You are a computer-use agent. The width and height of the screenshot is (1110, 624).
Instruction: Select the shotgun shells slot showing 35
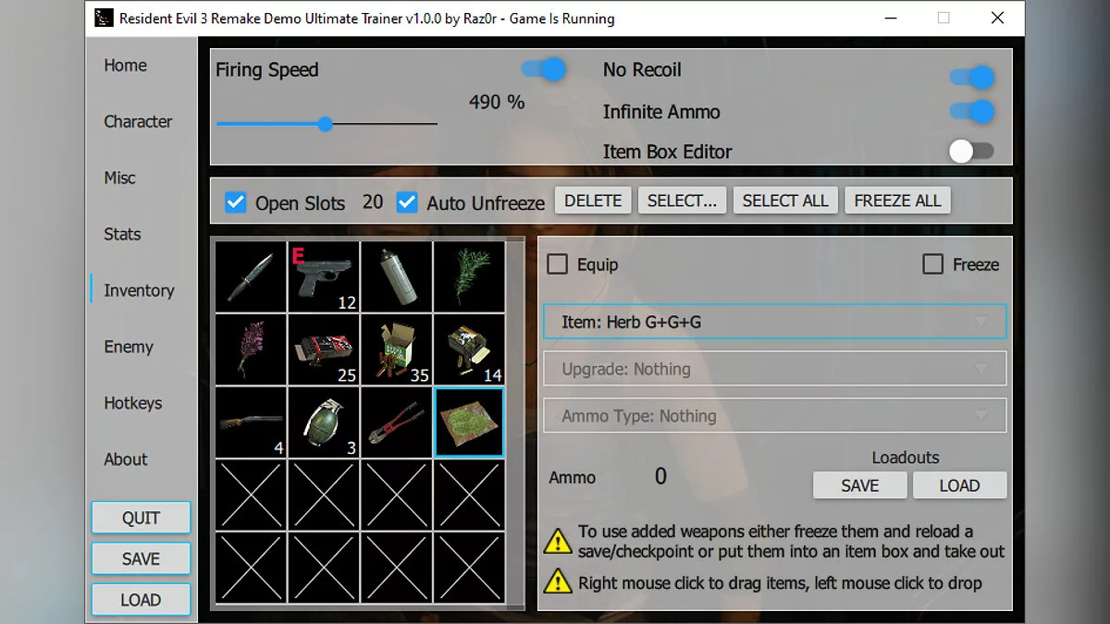[x=396, y=349]
